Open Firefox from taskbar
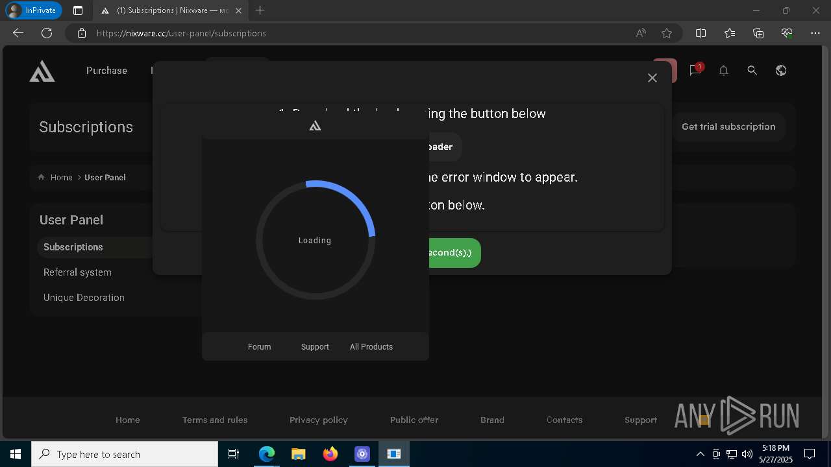 330,454
